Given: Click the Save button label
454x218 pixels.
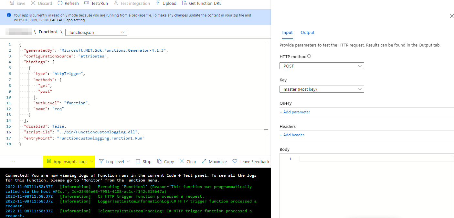Looking at the screenshot, I should pos(21,3).
